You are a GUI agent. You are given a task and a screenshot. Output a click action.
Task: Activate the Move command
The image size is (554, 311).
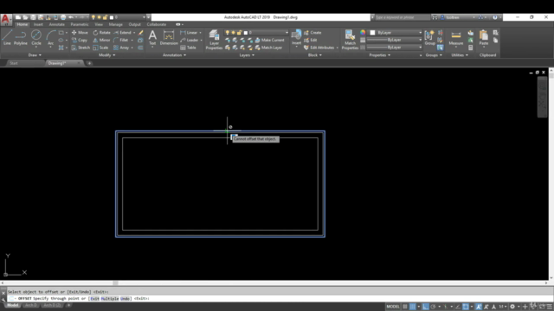80,33
